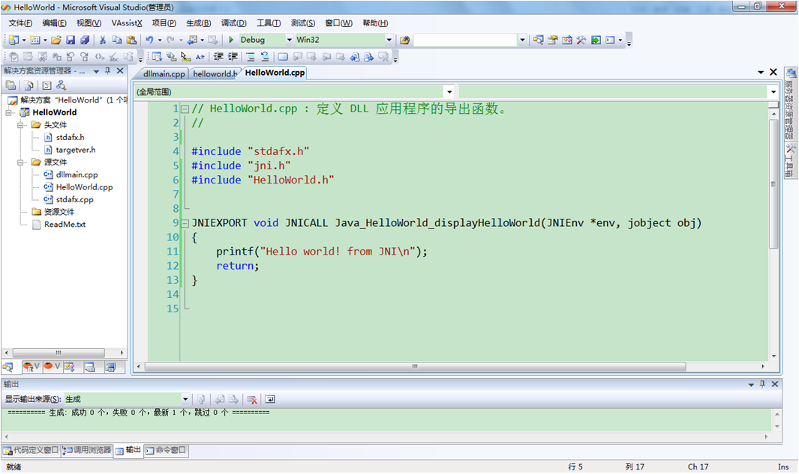Screen dimensions: 799x474
Task: Collapse the 源文件 folder
Action: [20, 162]
